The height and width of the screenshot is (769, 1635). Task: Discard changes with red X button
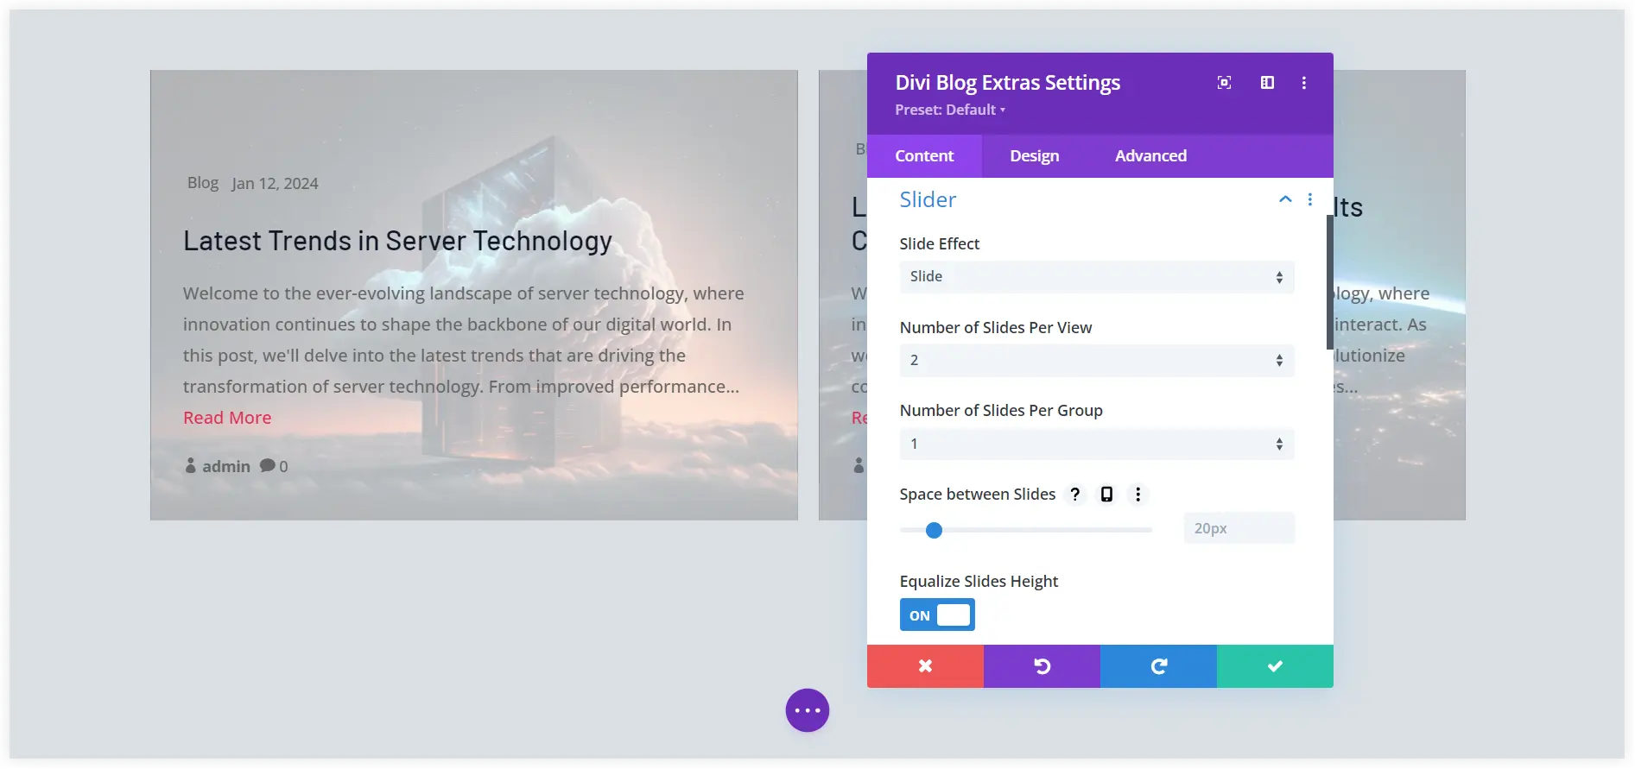point(925,666)
